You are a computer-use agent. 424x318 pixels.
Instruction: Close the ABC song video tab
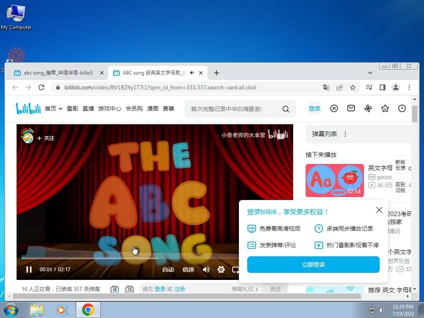pyautogui.click(x=201, y=73)
